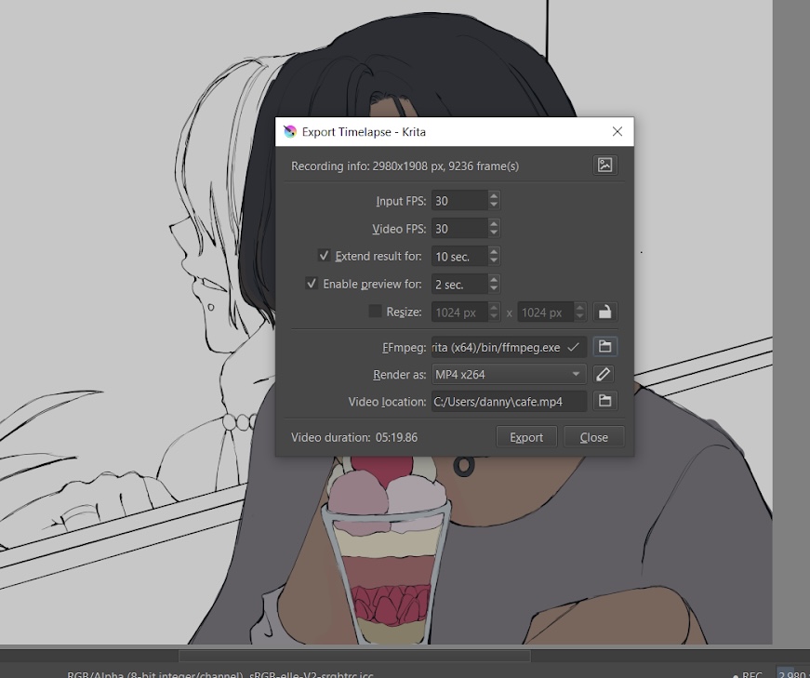Increase the Input FPS value
810x678 pixels.
[x=494, y=196]
